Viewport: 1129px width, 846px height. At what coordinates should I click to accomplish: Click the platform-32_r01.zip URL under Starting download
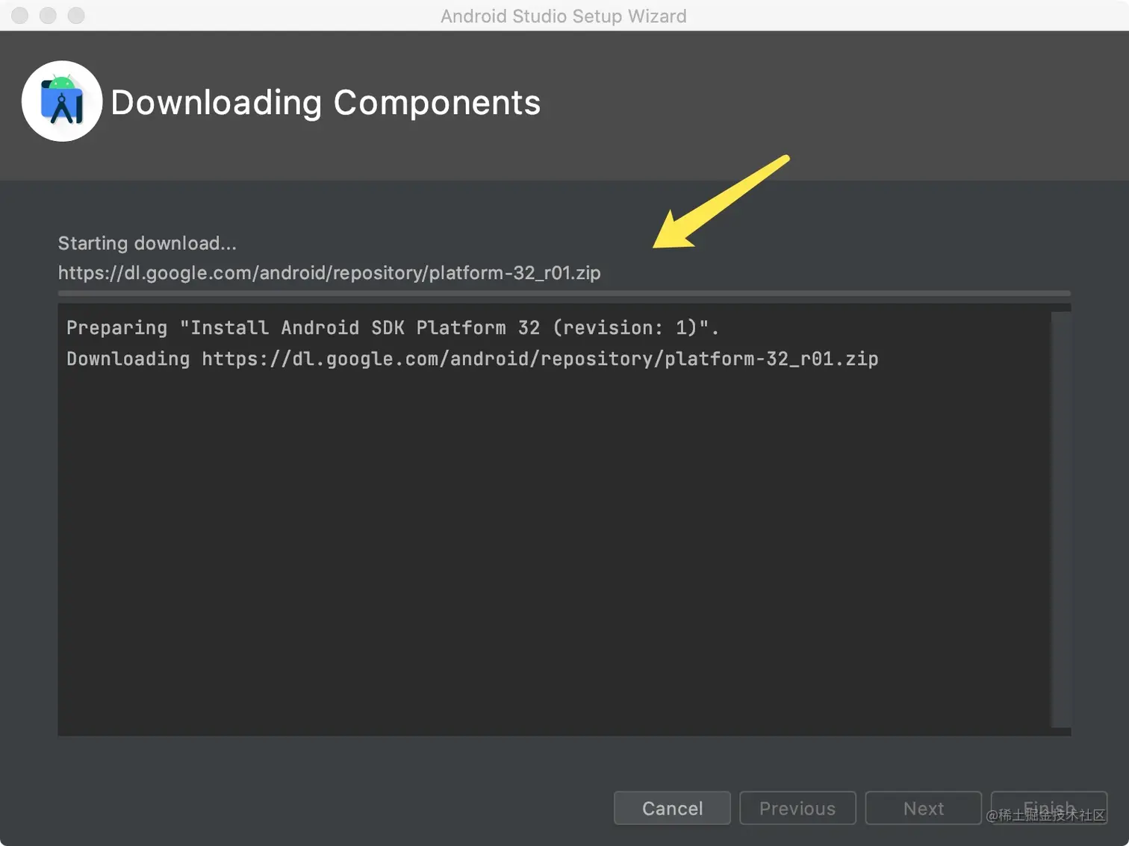coord(329,273)
